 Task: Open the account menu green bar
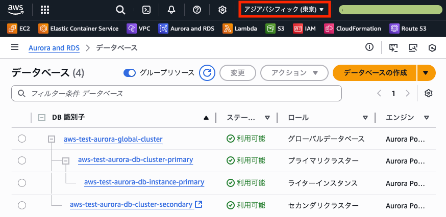[390, 10]
